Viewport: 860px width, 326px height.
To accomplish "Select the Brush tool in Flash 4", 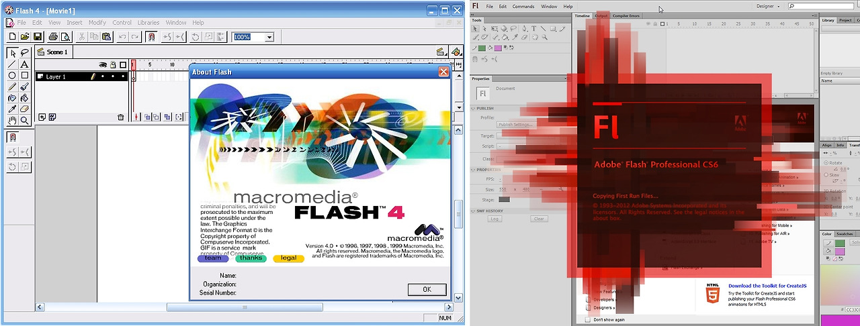I will point(25,87).
